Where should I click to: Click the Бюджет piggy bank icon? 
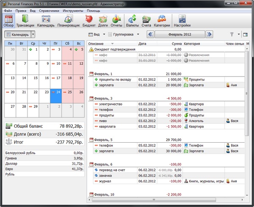89,20
